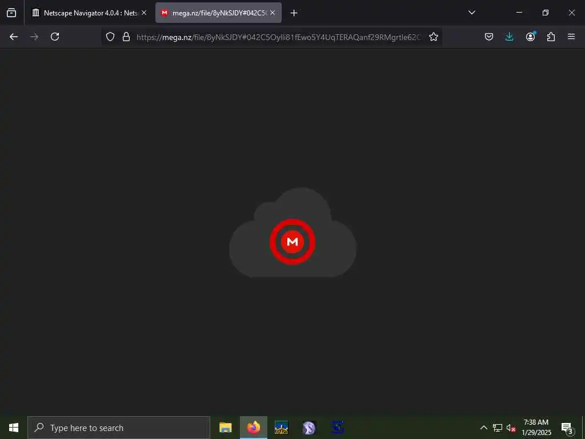Close the Netscape Navigator tab

tap(144, 13)
